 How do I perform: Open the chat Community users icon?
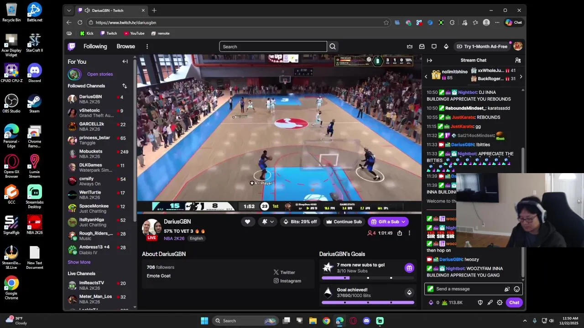click(x=518, y=60)
